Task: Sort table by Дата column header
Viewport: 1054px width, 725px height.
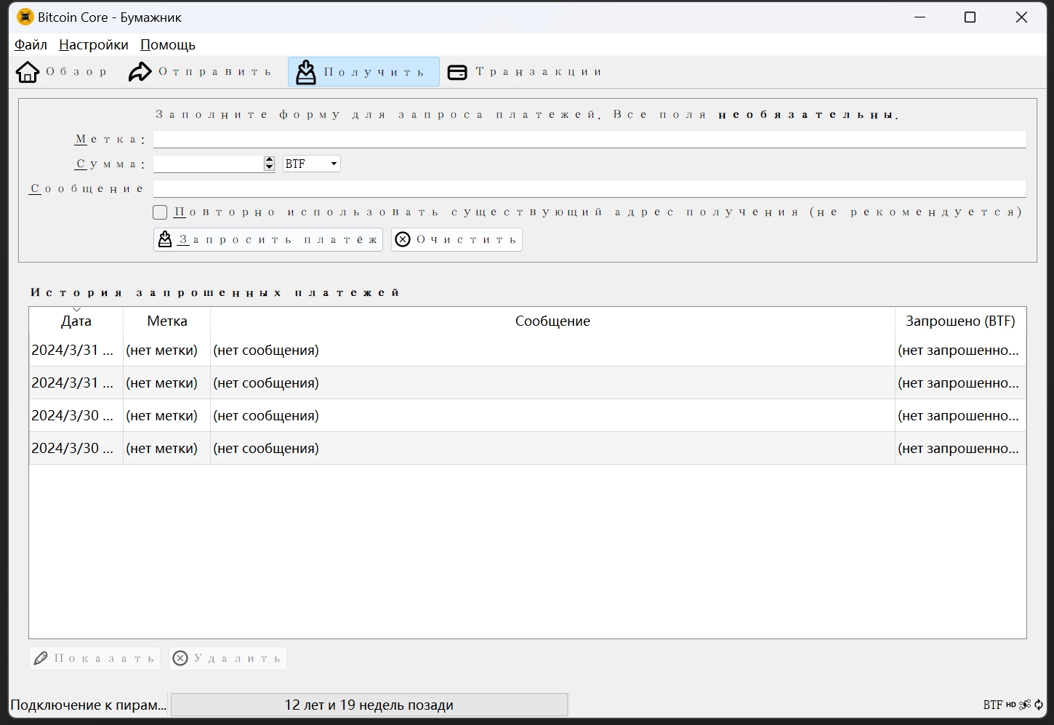Action: (x=76, y=321)
